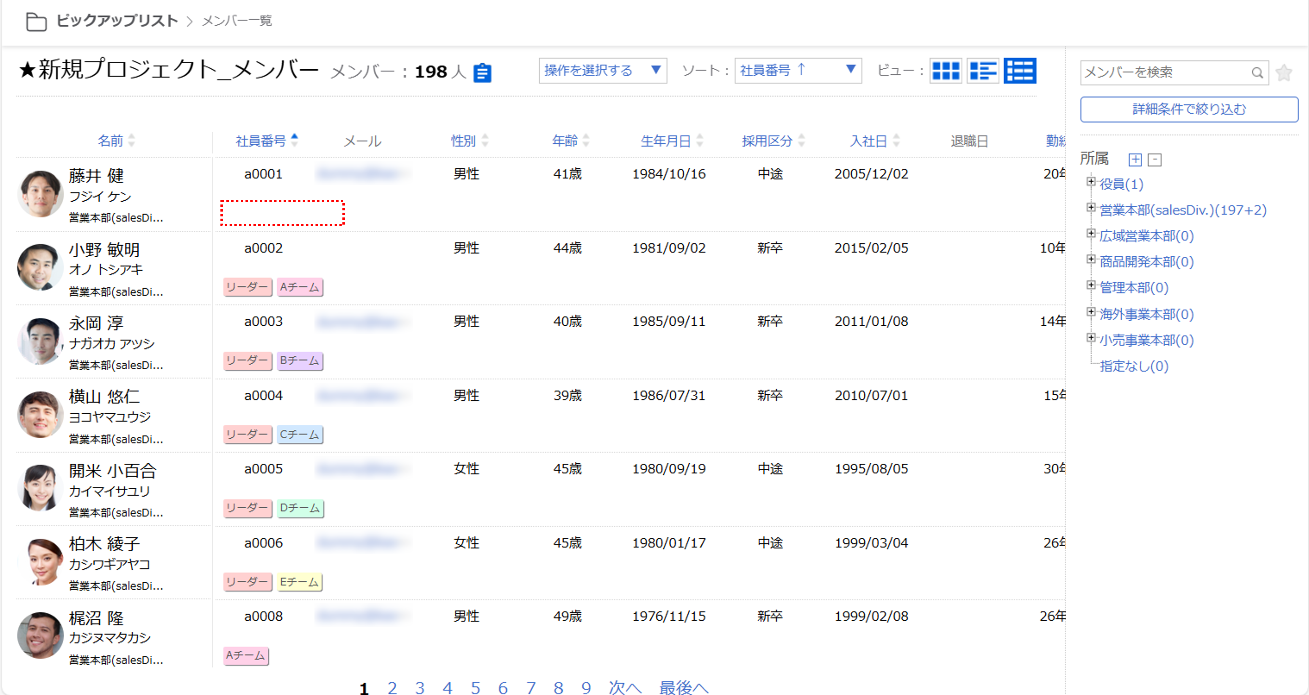Click the clipboard icon beside member count
1309x695 pixels.
pos(482,73)
